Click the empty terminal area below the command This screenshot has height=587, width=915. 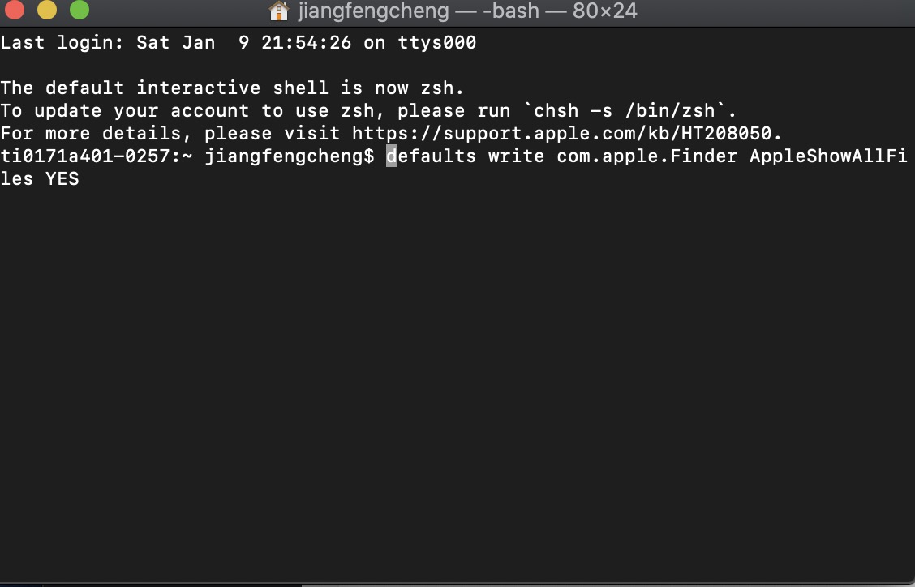pos(457,379)
